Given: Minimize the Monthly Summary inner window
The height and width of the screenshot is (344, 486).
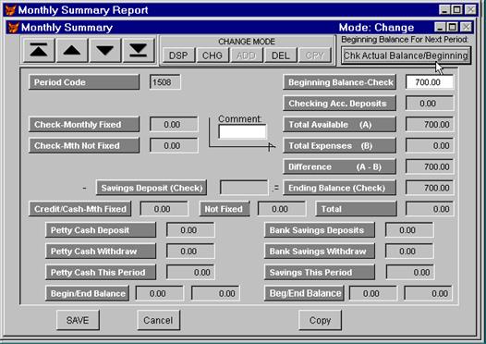Looking at the screenshot, I should (x=440, y=28).
